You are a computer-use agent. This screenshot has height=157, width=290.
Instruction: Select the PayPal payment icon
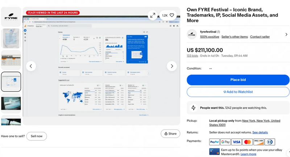pos(214,142)
